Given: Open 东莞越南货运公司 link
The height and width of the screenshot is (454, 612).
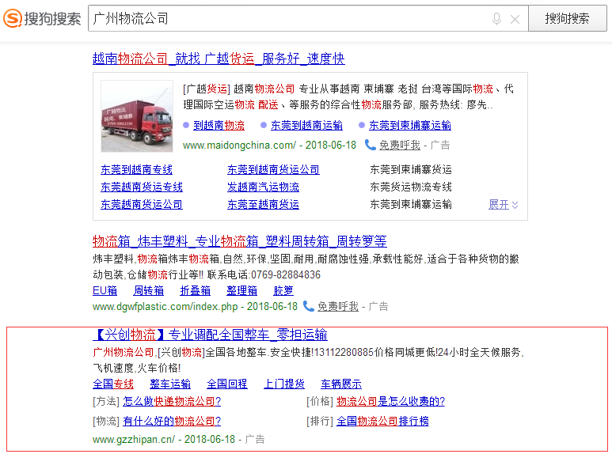Looking at the screenshot, I should click(x=142, y=204).
